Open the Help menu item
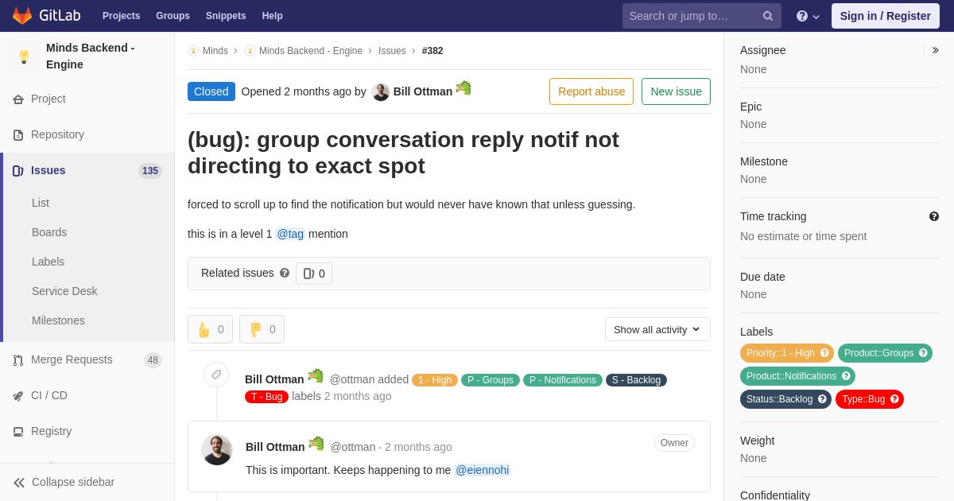 pyautogui.click(x=273, y=16)
